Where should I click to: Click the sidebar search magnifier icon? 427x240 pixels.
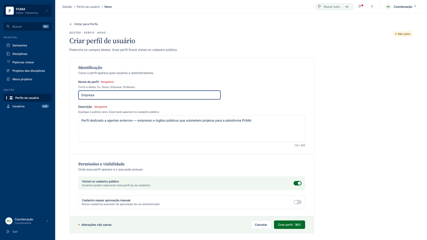click(8, 26)
